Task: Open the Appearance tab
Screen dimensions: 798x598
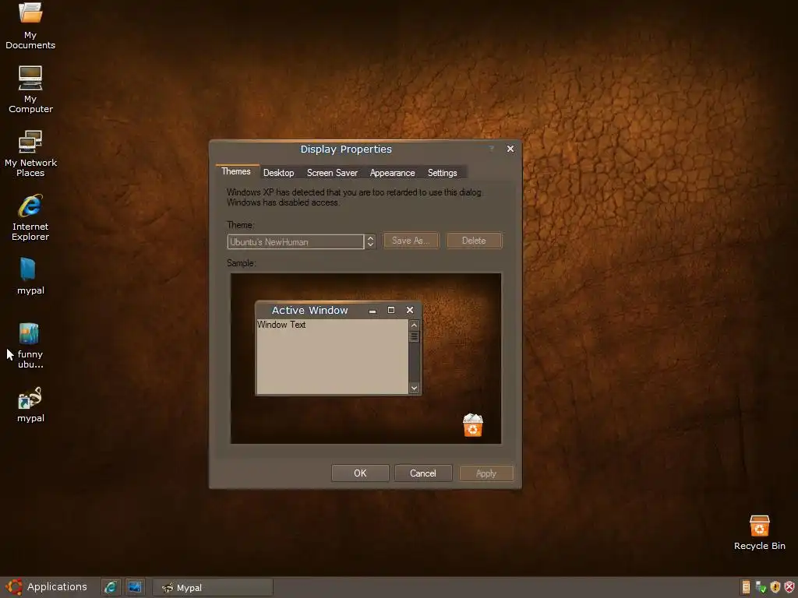Action: click(x=393, y=173)
